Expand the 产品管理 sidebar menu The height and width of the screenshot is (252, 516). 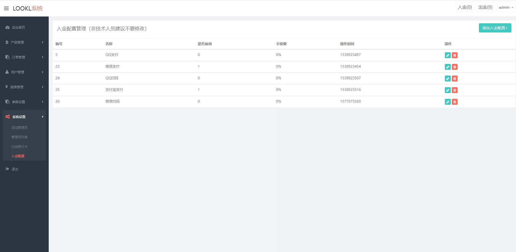(x=24, y=42)
